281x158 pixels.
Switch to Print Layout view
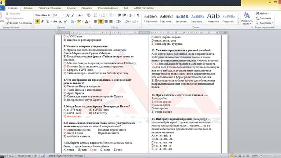pyautogui.click(x=231, y=156)
